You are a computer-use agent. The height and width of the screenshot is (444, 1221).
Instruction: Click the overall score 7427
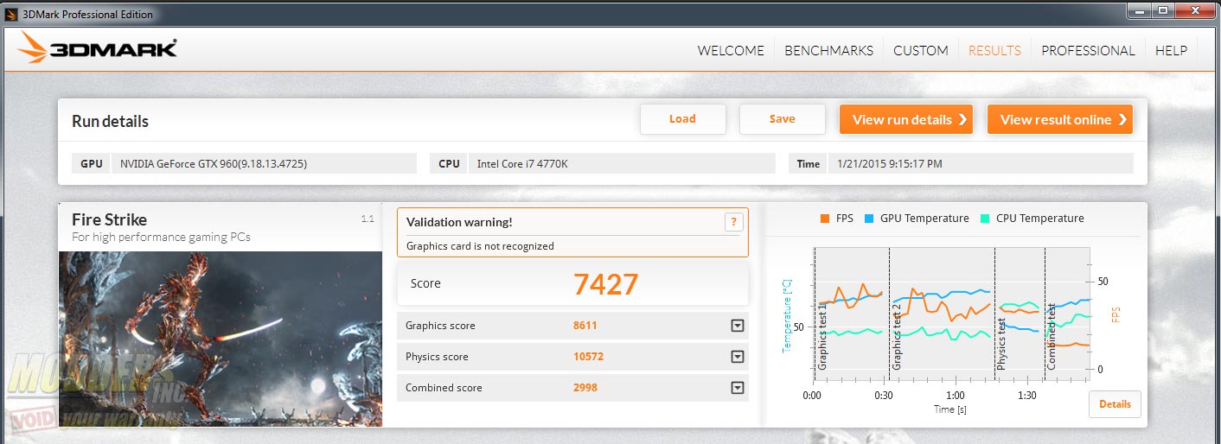[x=605, y=283]
